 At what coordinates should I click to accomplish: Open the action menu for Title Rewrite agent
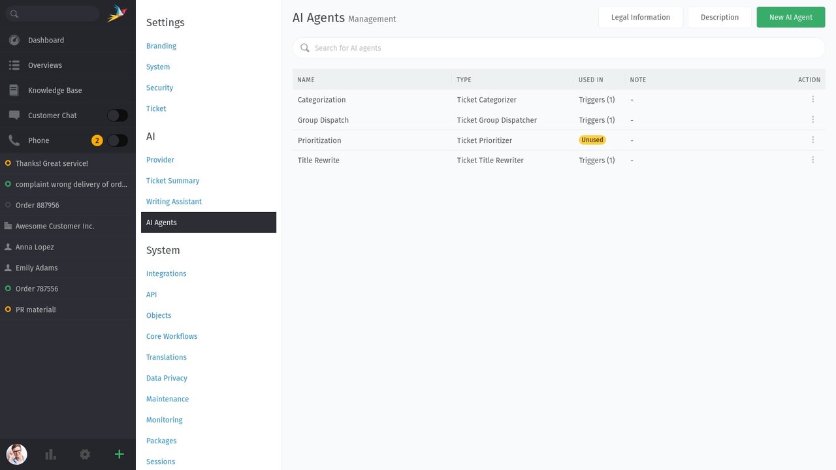click(812, 160)
